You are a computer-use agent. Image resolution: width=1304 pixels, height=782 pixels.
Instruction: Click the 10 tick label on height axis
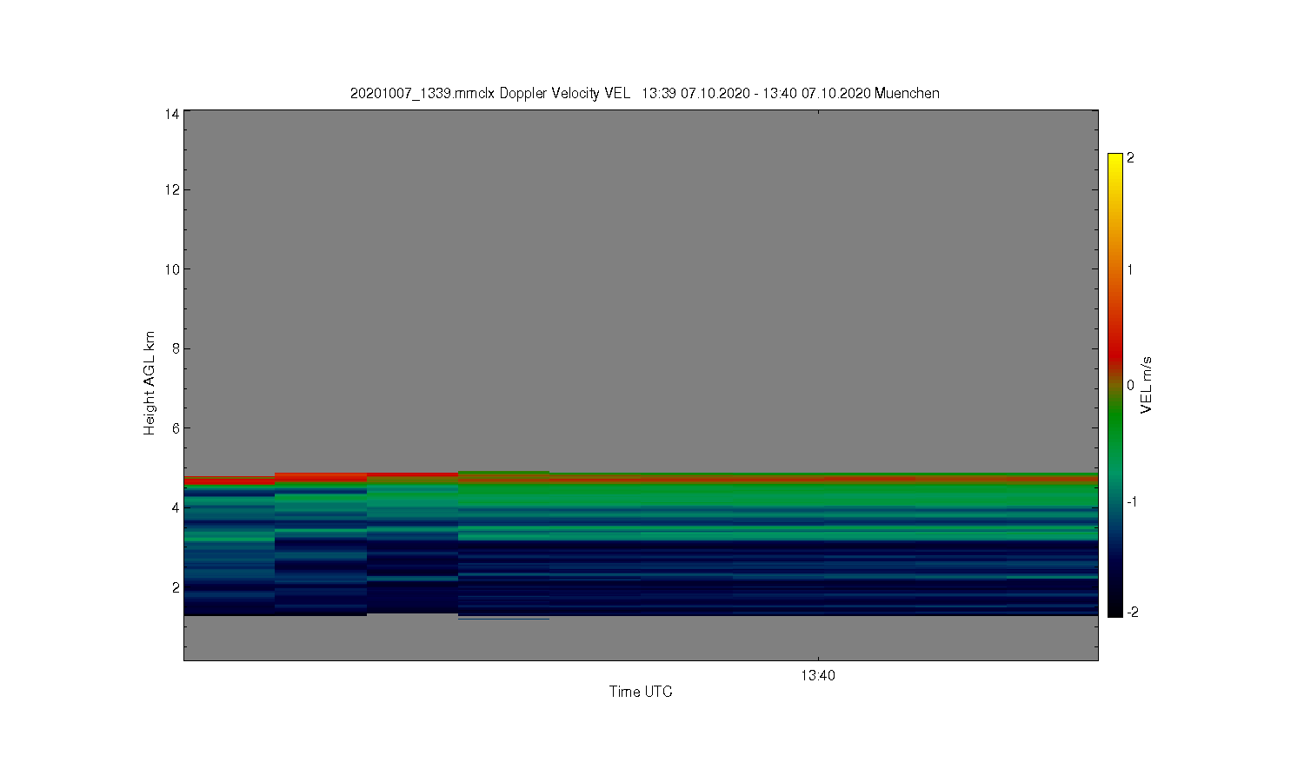click(171, 269)
